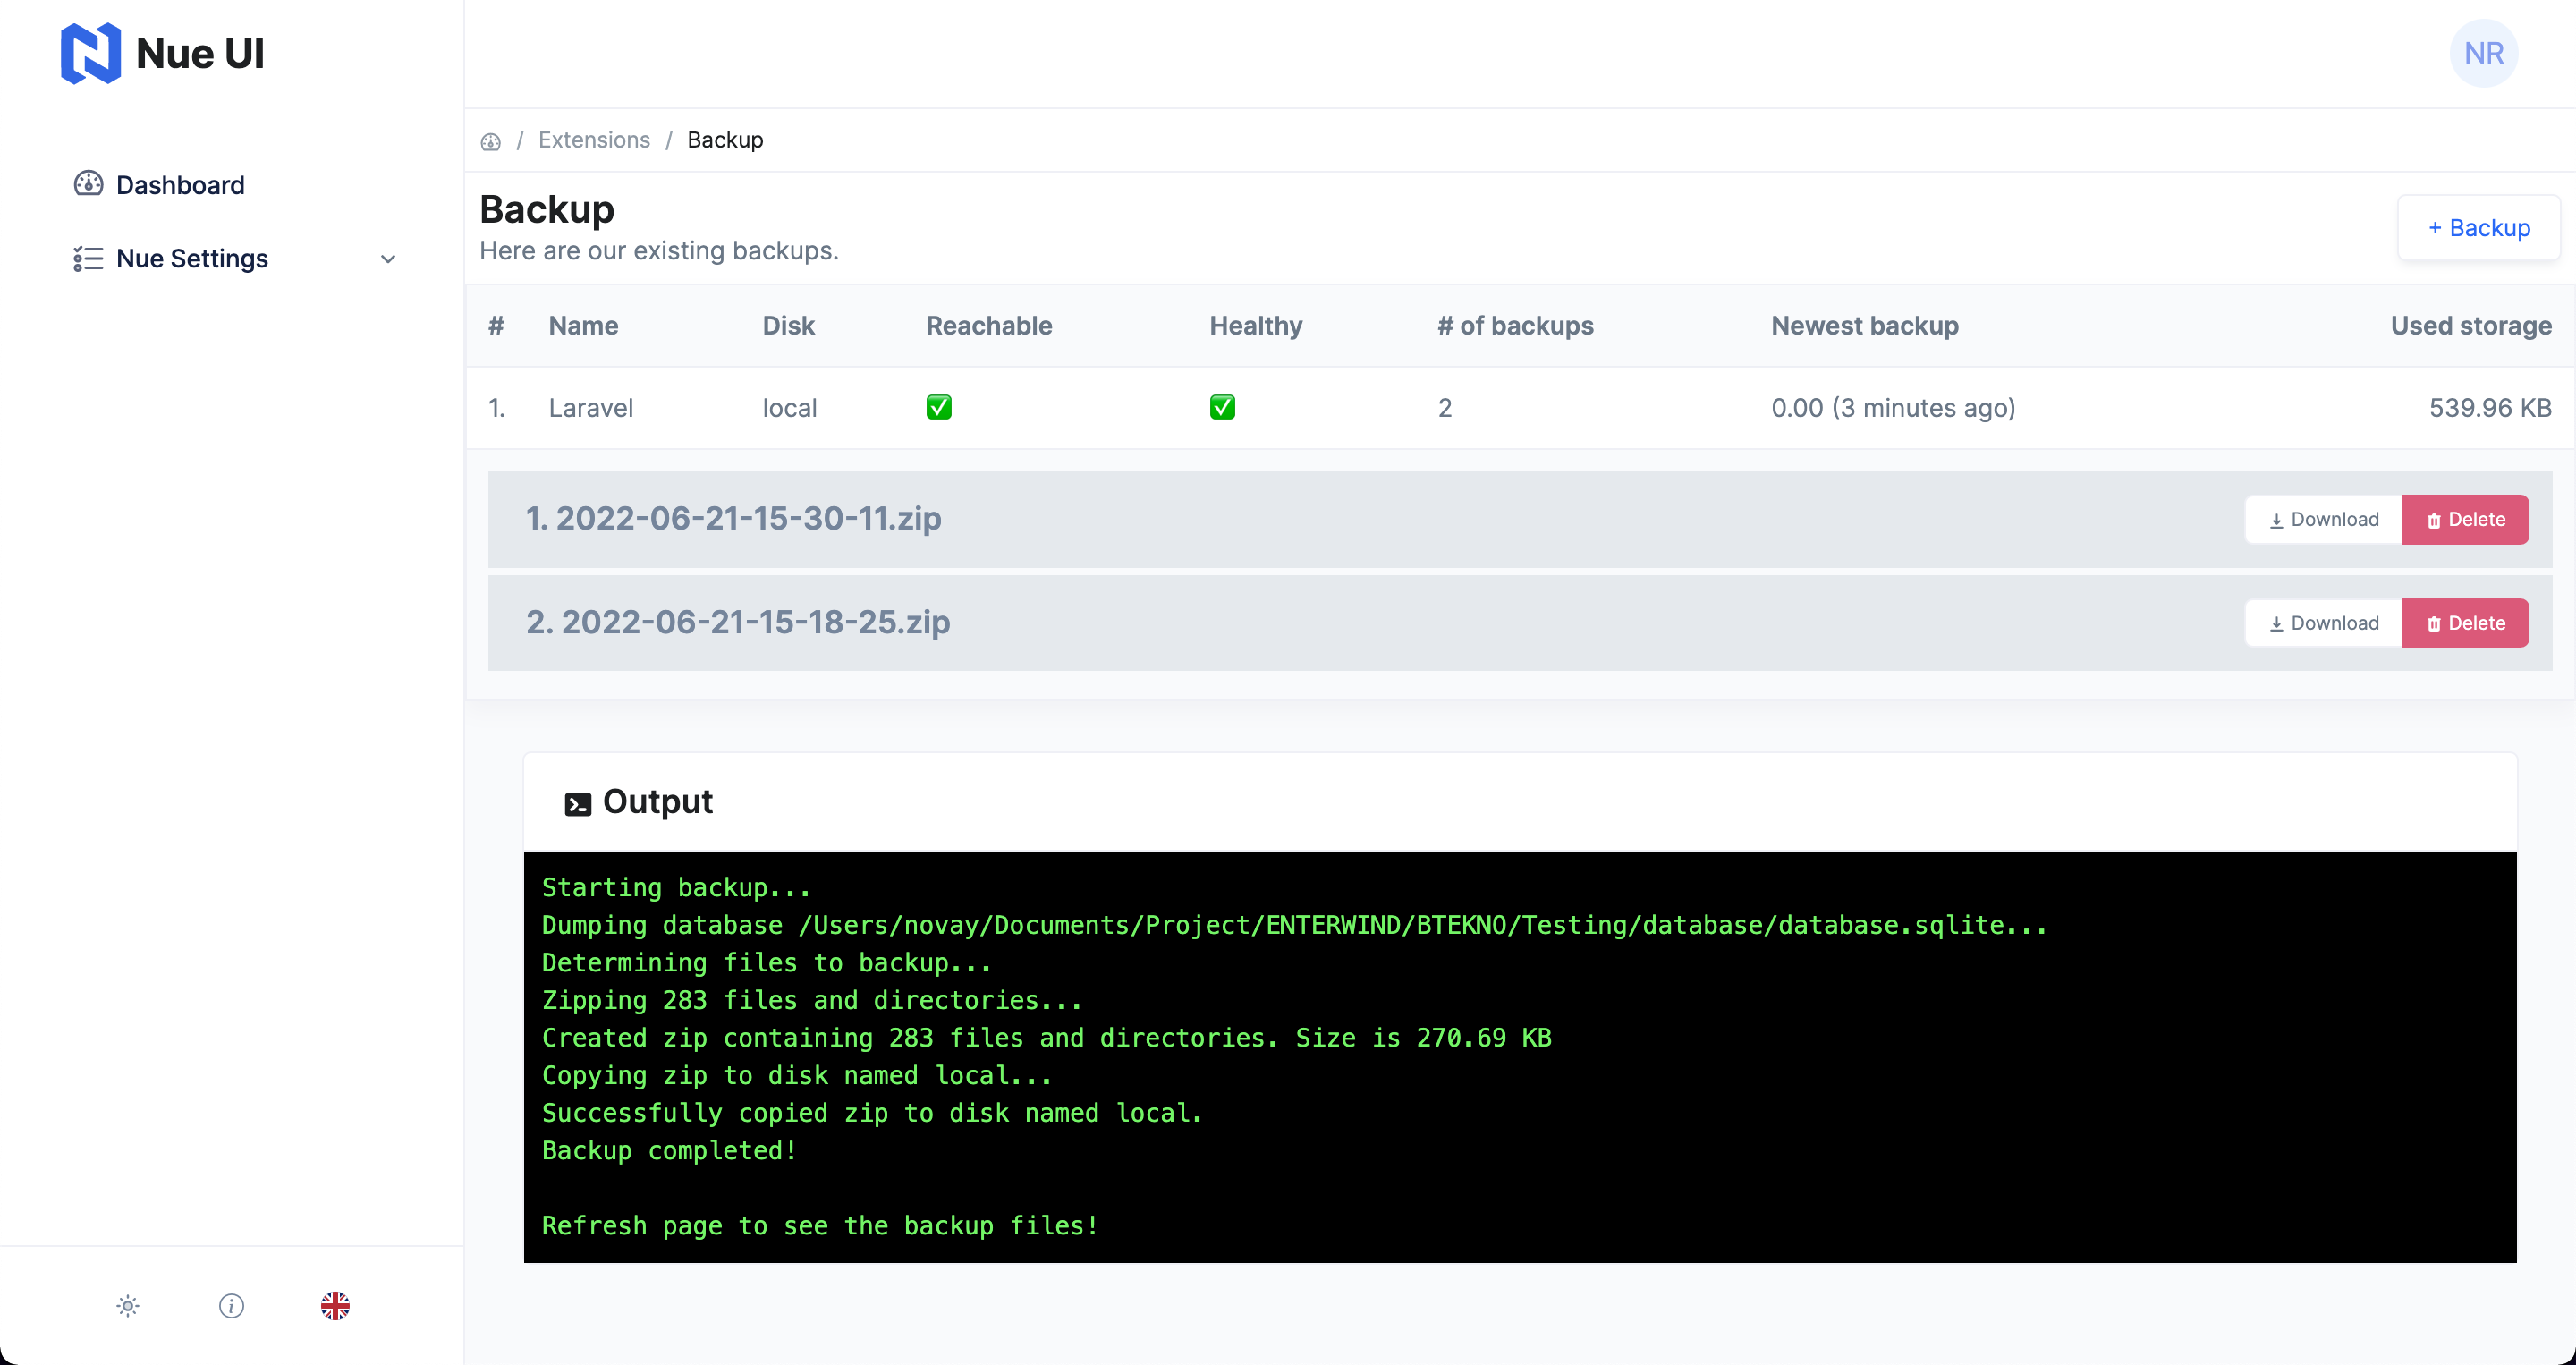The width and height of the screenshot is (2576, 1365).
Task: Open the info icon in sidebar footer
Action: coord(231,1305)
